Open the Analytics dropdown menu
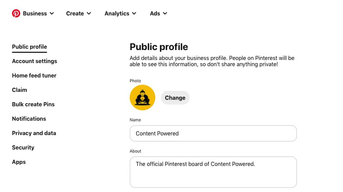343x192 pixels. [120, 14]
